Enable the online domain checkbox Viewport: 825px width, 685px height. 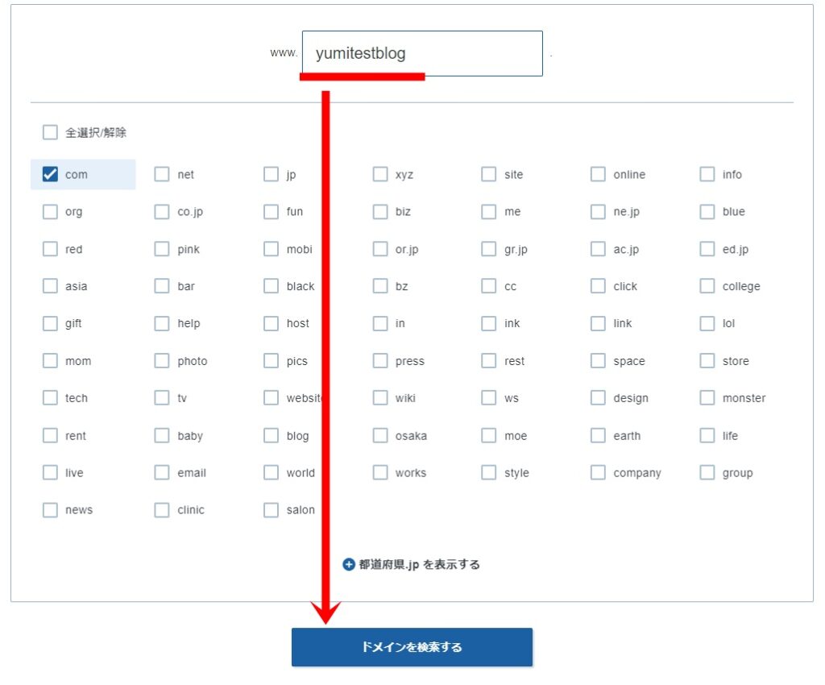tap(598, 175)
